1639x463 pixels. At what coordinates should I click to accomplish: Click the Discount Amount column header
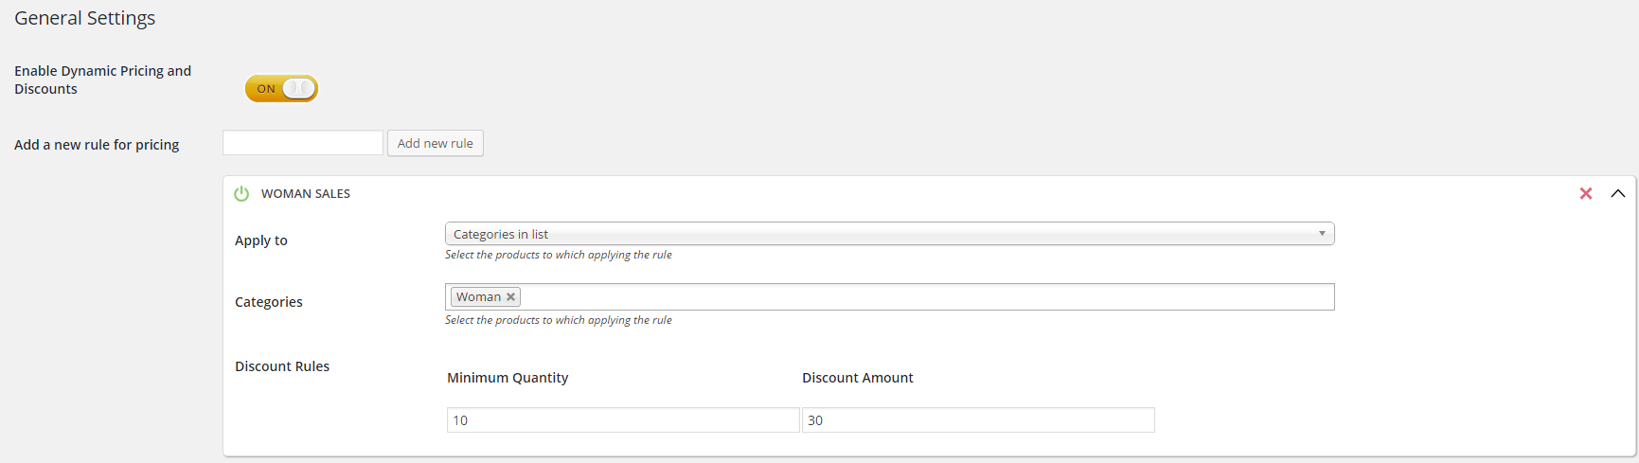point(858,378)
